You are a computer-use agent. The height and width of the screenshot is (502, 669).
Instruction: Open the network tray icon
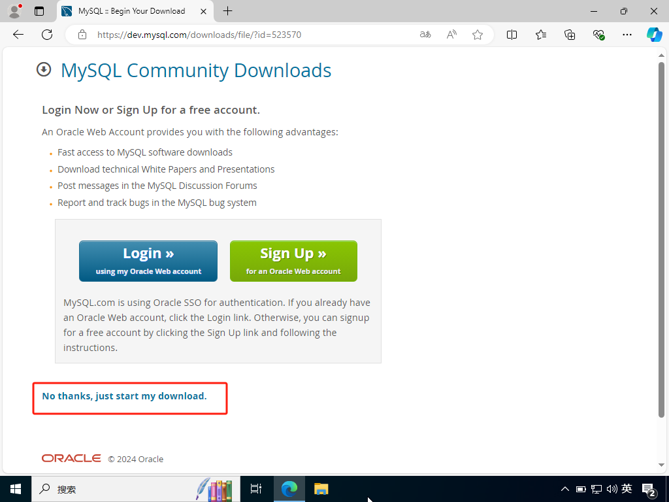pos(596,489)
